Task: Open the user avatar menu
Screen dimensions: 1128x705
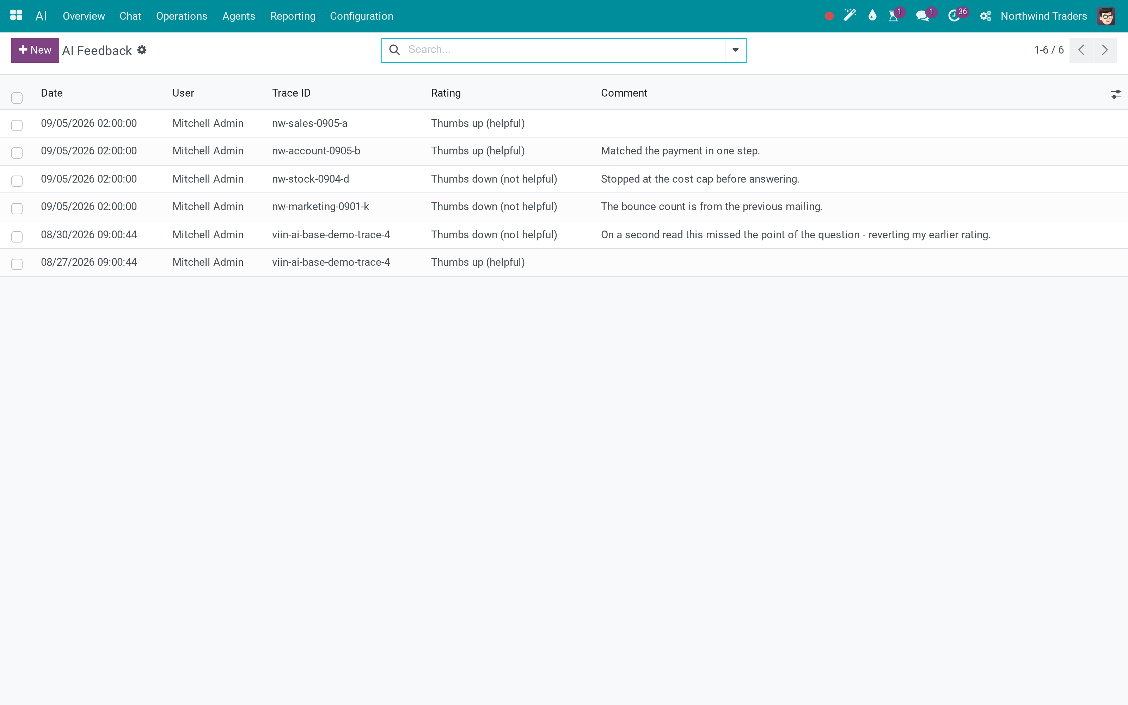Action: pos(1106,16)
